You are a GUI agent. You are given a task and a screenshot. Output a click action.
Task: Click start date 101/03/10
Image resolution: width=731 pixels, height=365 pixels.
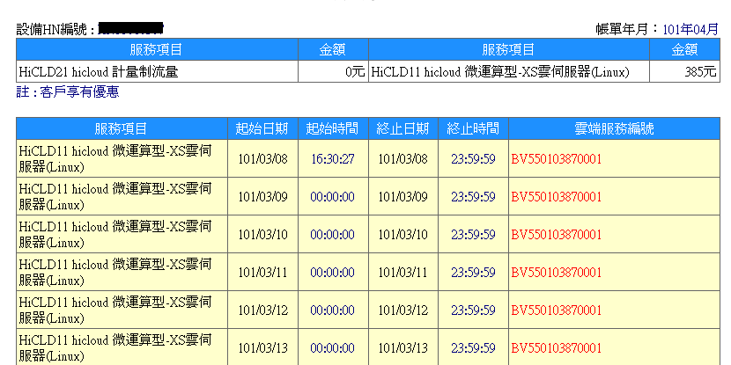pos(262,234)
